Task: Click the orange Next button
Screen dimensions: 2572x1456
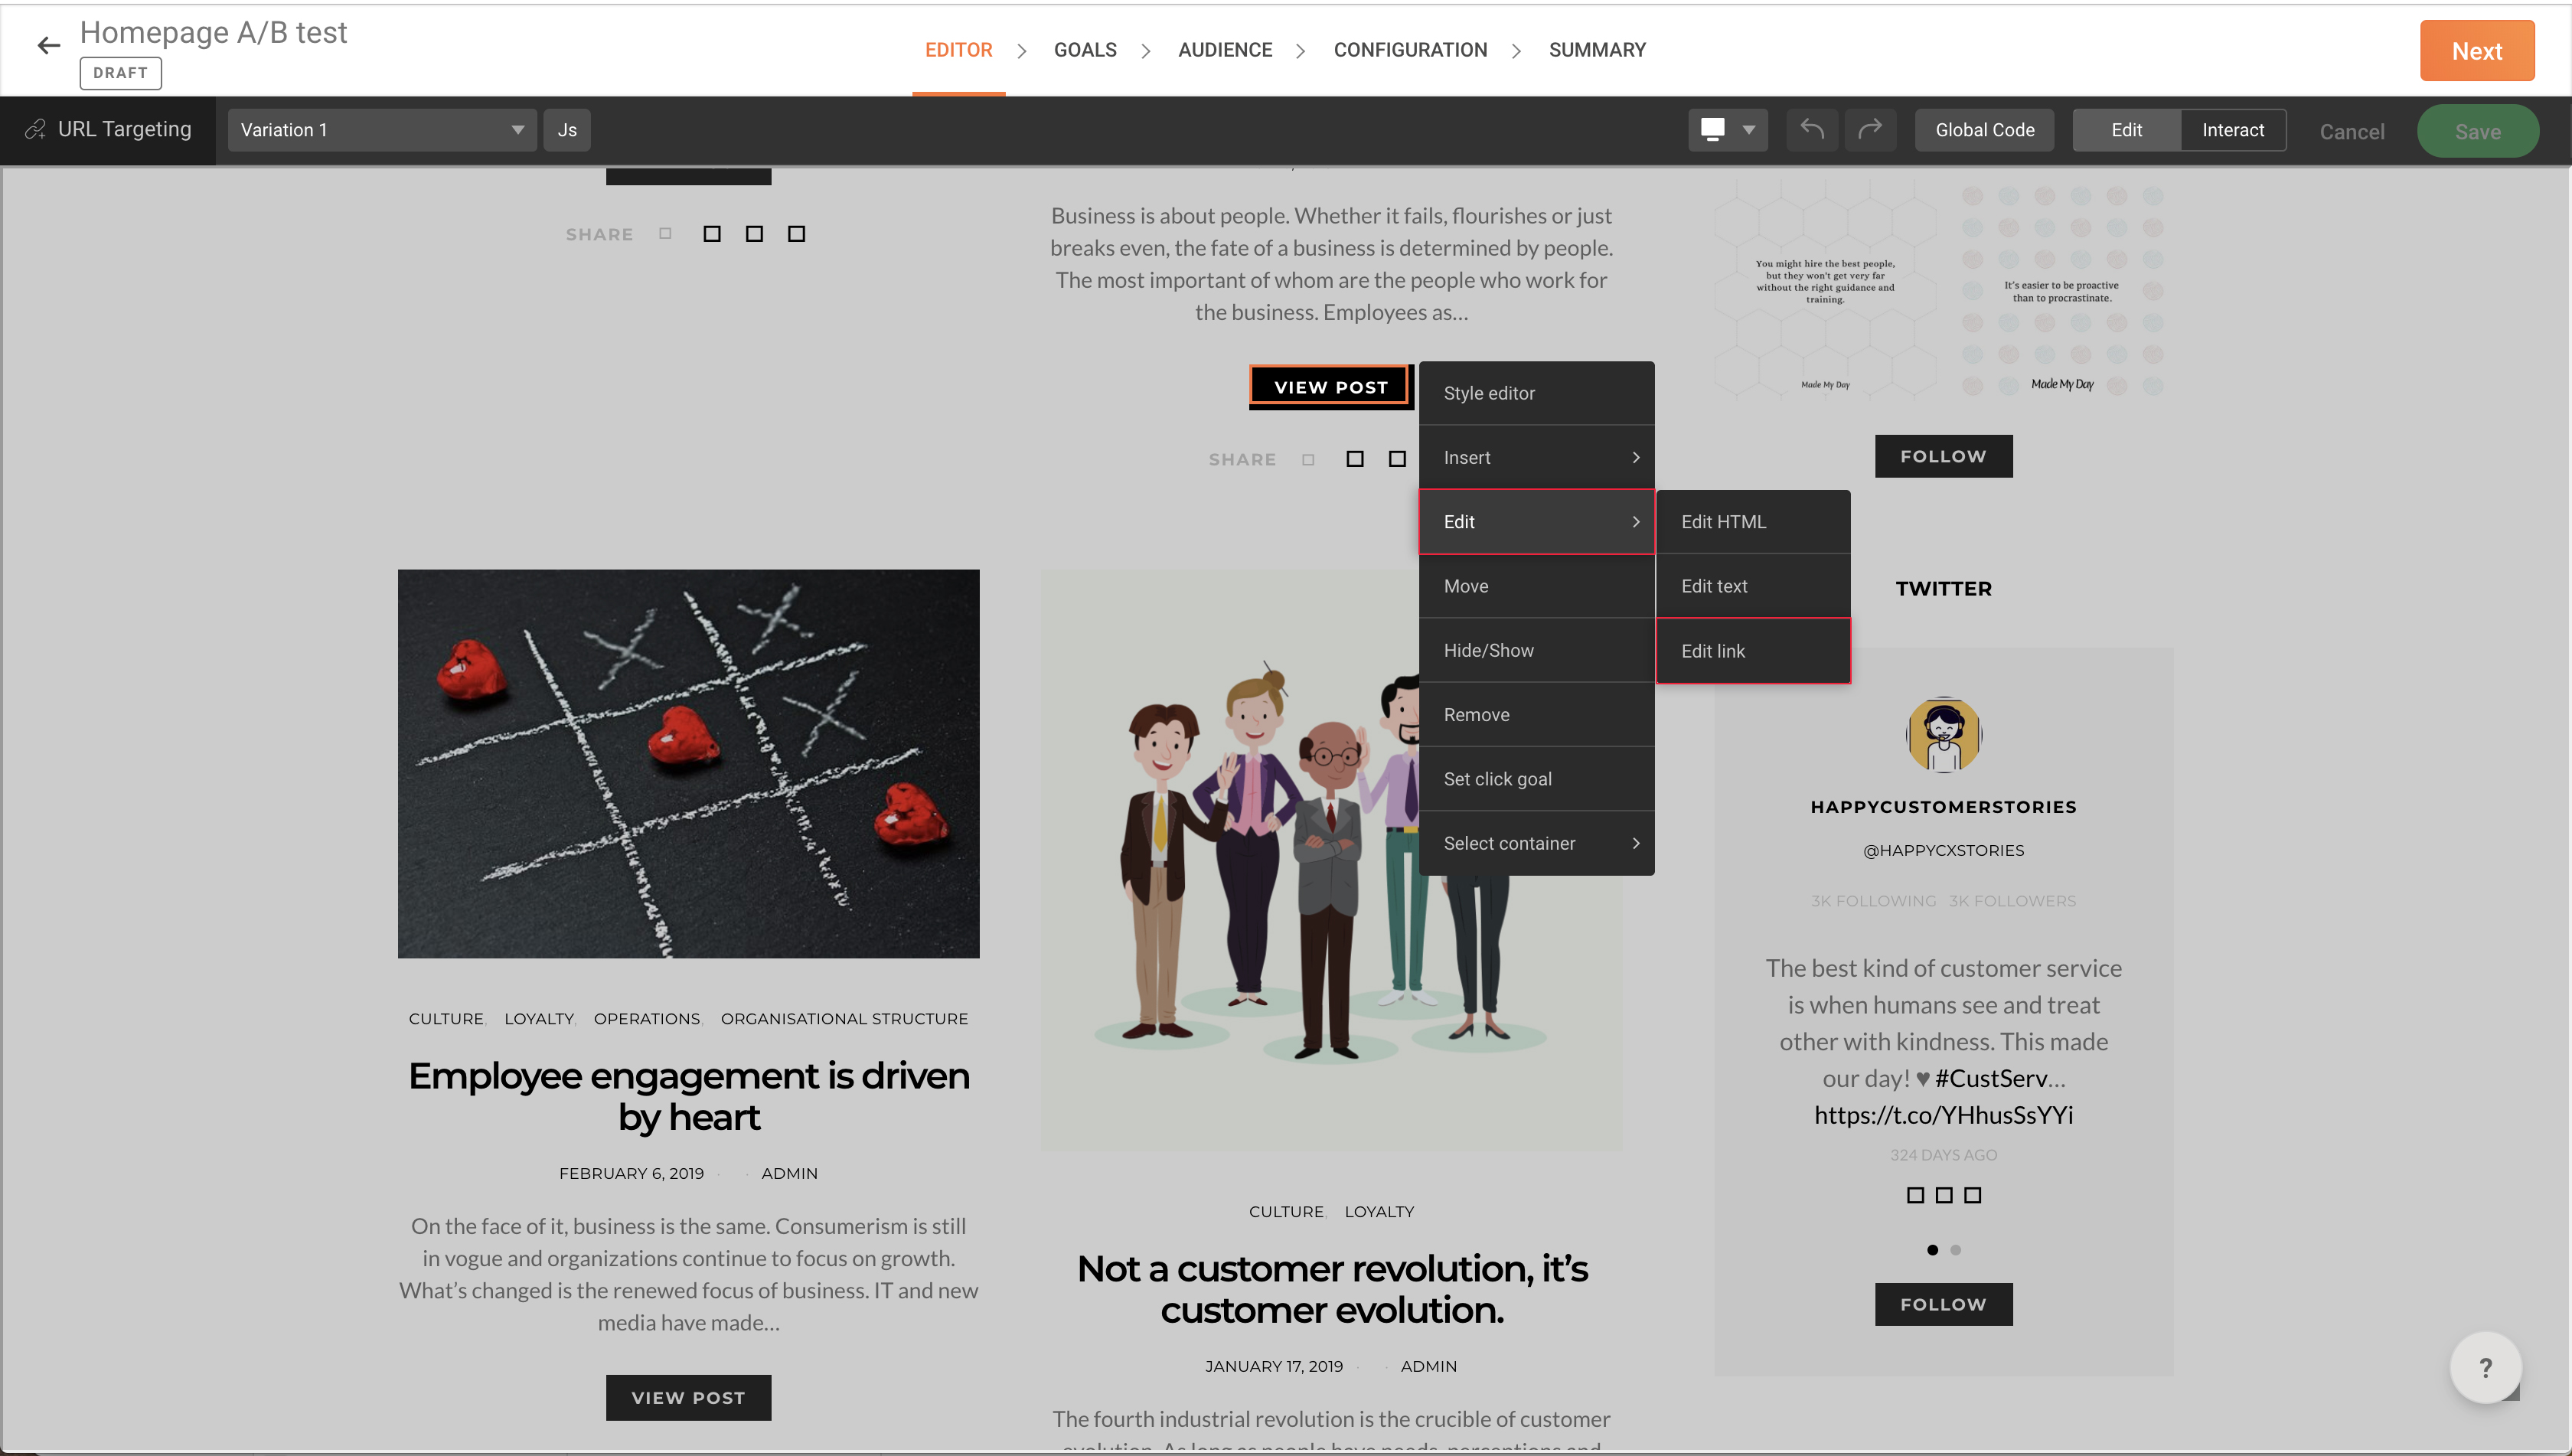Action: click(2476, 51)
